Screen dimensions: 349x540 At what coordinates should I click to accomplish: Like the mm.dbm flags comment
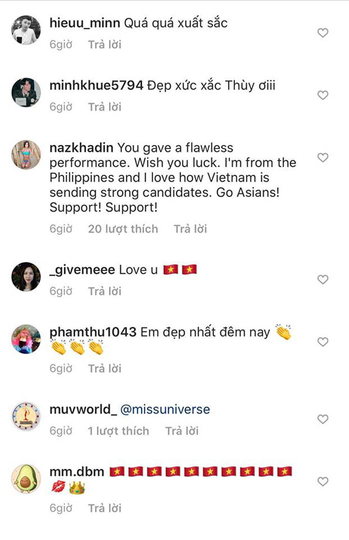[322, 481]
